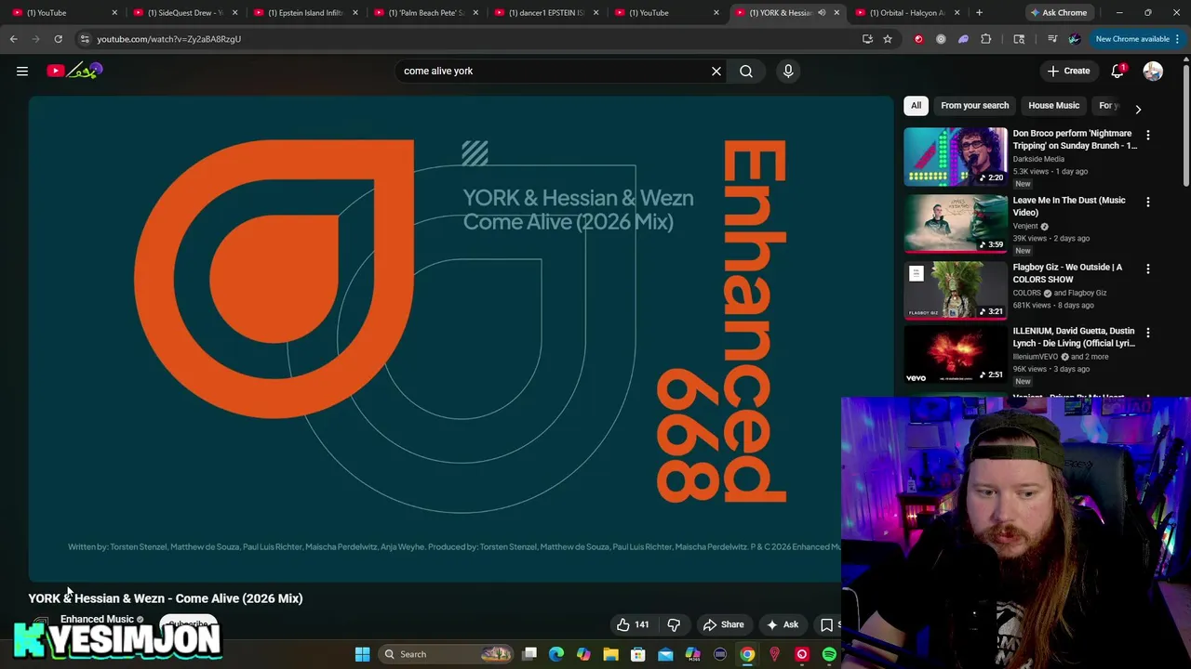
Task: Open Chrome media controls icon
Action: point(1052,39)
